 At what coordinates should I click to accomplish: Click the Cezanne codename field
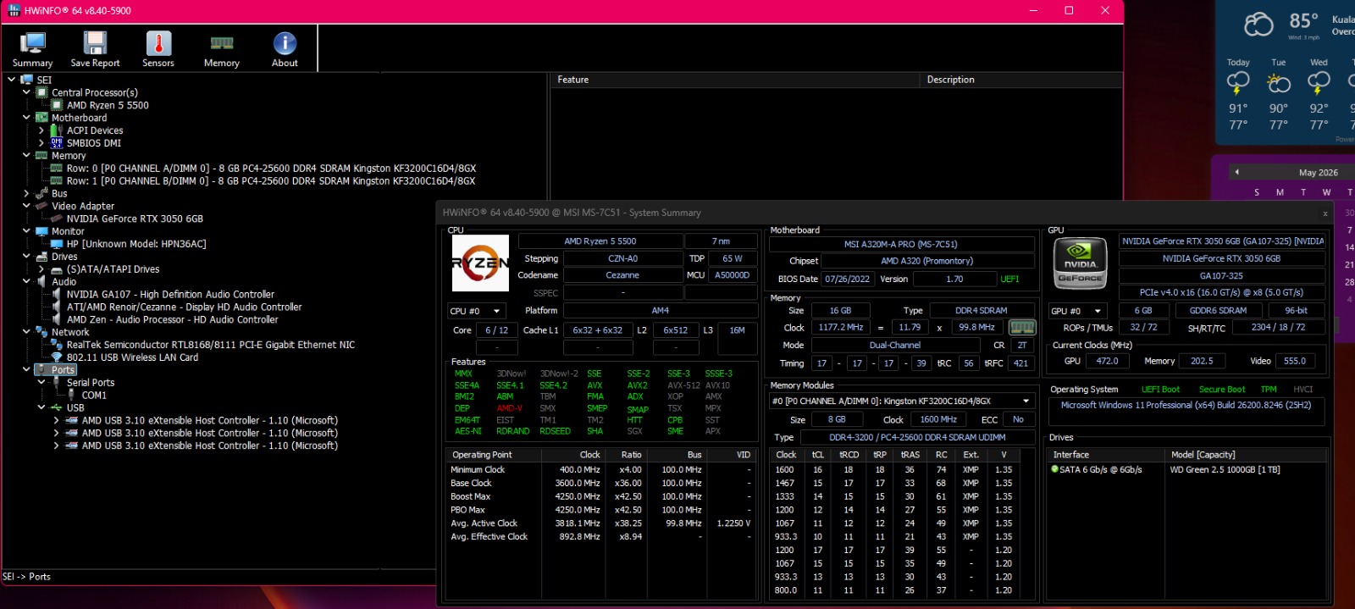coord(622,275)
